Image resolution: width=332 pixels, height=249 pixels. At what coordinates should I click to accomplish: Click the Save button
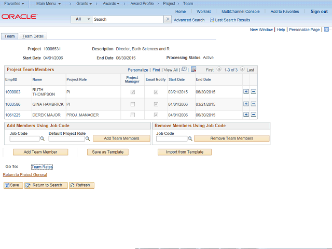pyautogui.click(x=13, y=185)
